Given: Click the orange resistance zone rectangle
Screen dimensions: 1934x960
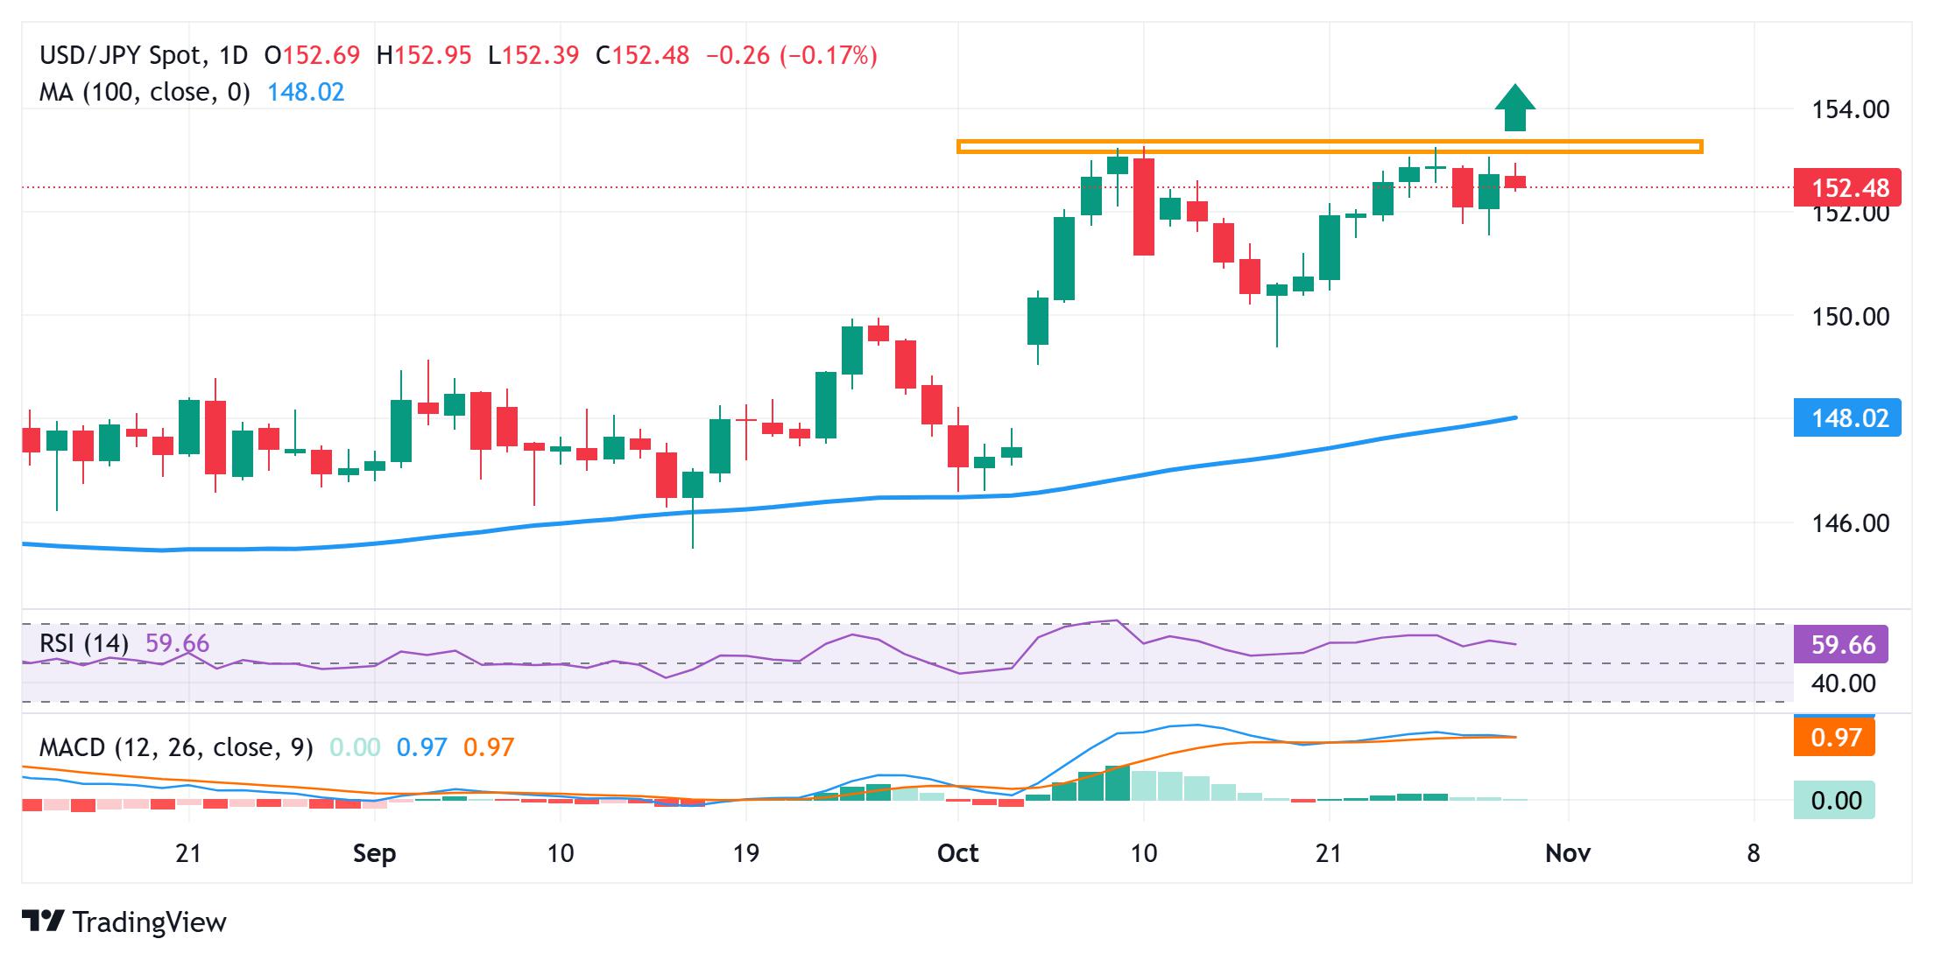Looking at the screenshot, I should (1329, 146).
